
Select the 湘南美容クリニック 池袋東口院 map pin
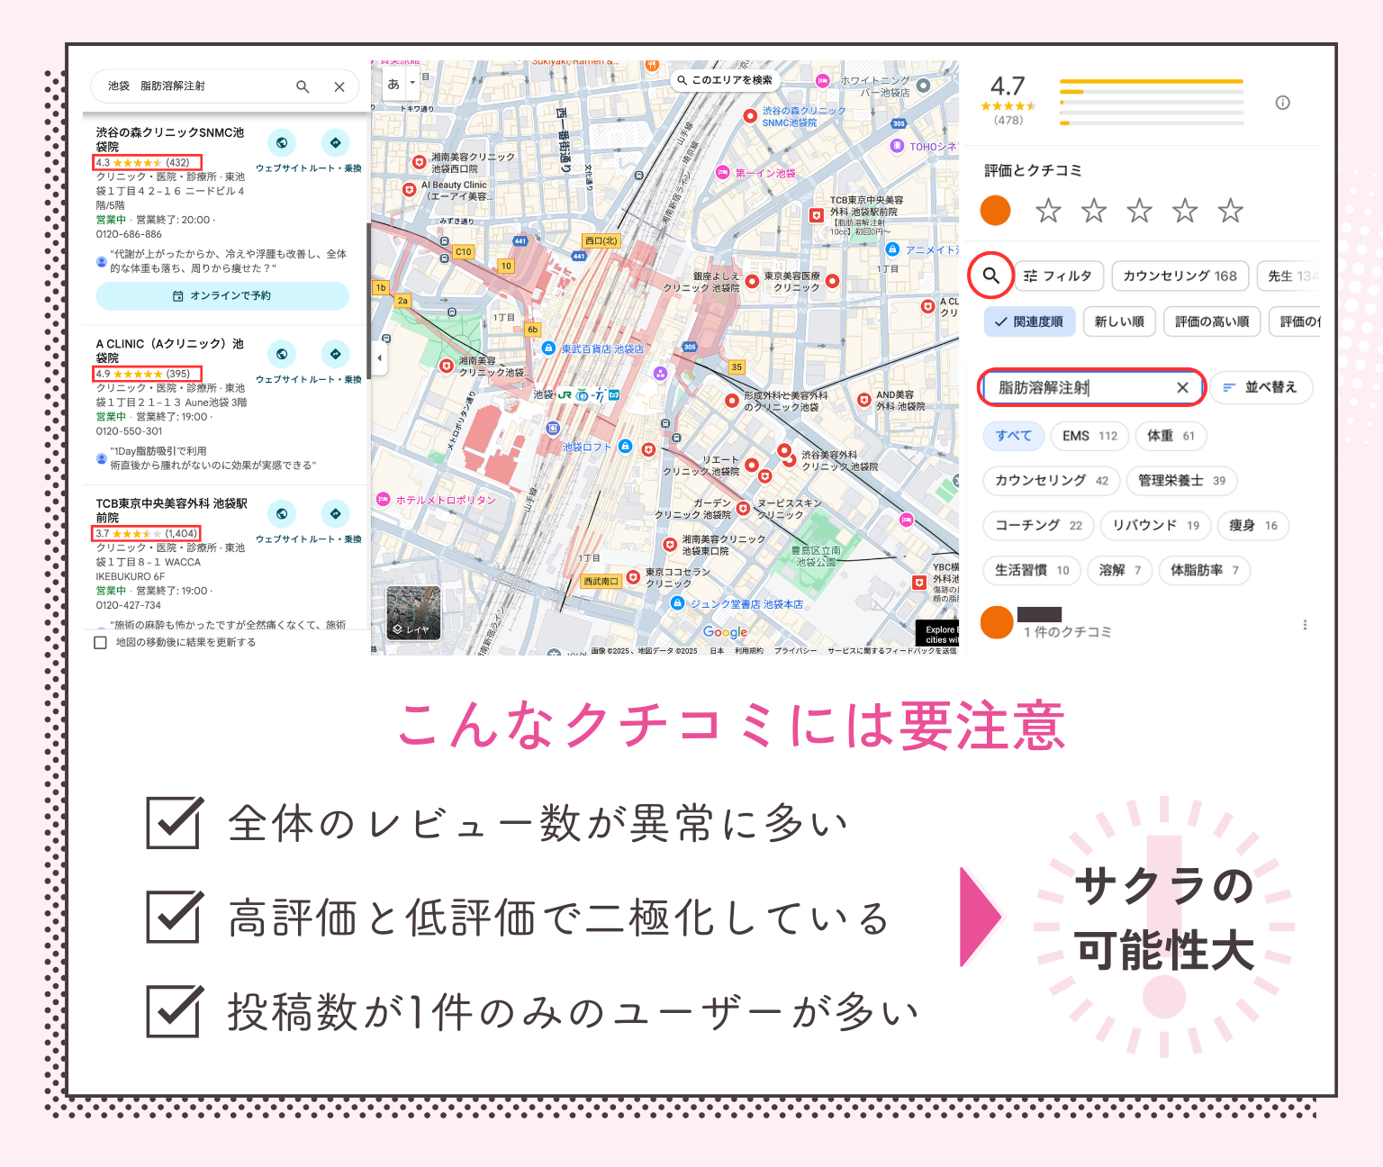669,545
